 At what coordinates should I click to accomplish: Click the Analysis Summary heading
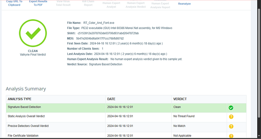pos(26,89)
